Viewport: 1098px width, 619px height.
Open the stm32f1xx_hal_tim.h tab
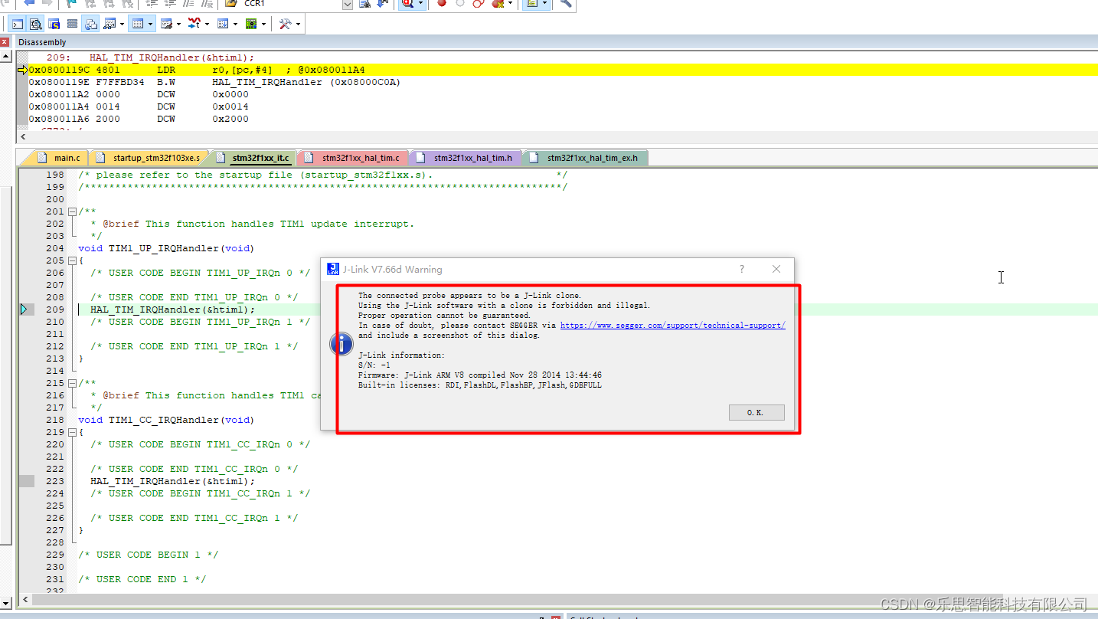[x=467, y=158]
